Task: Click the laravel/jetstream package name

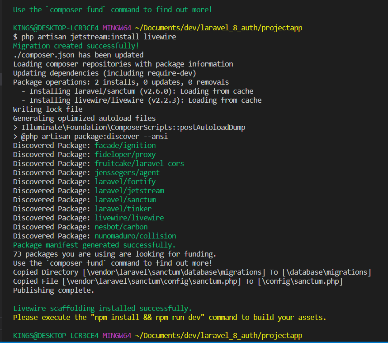Action: [129, 191]
